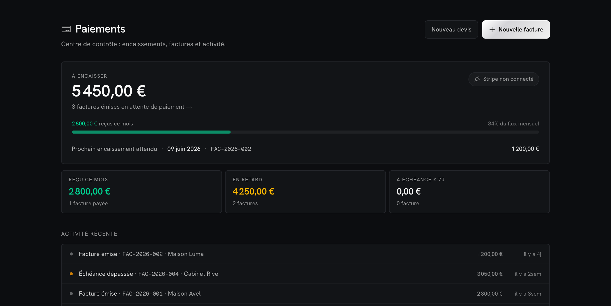Click the 34% du flux mensuel label
Image resolution: width=611 pixels, height=306 pixels.
tap(513, 124)
